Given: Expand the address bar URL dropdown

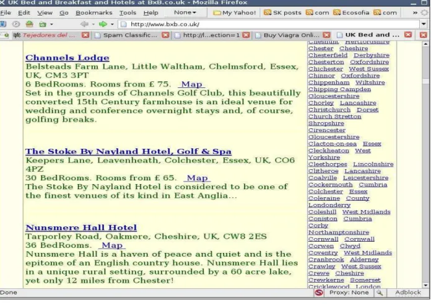Looking at the screenshot, I should [x=424, y=24].
